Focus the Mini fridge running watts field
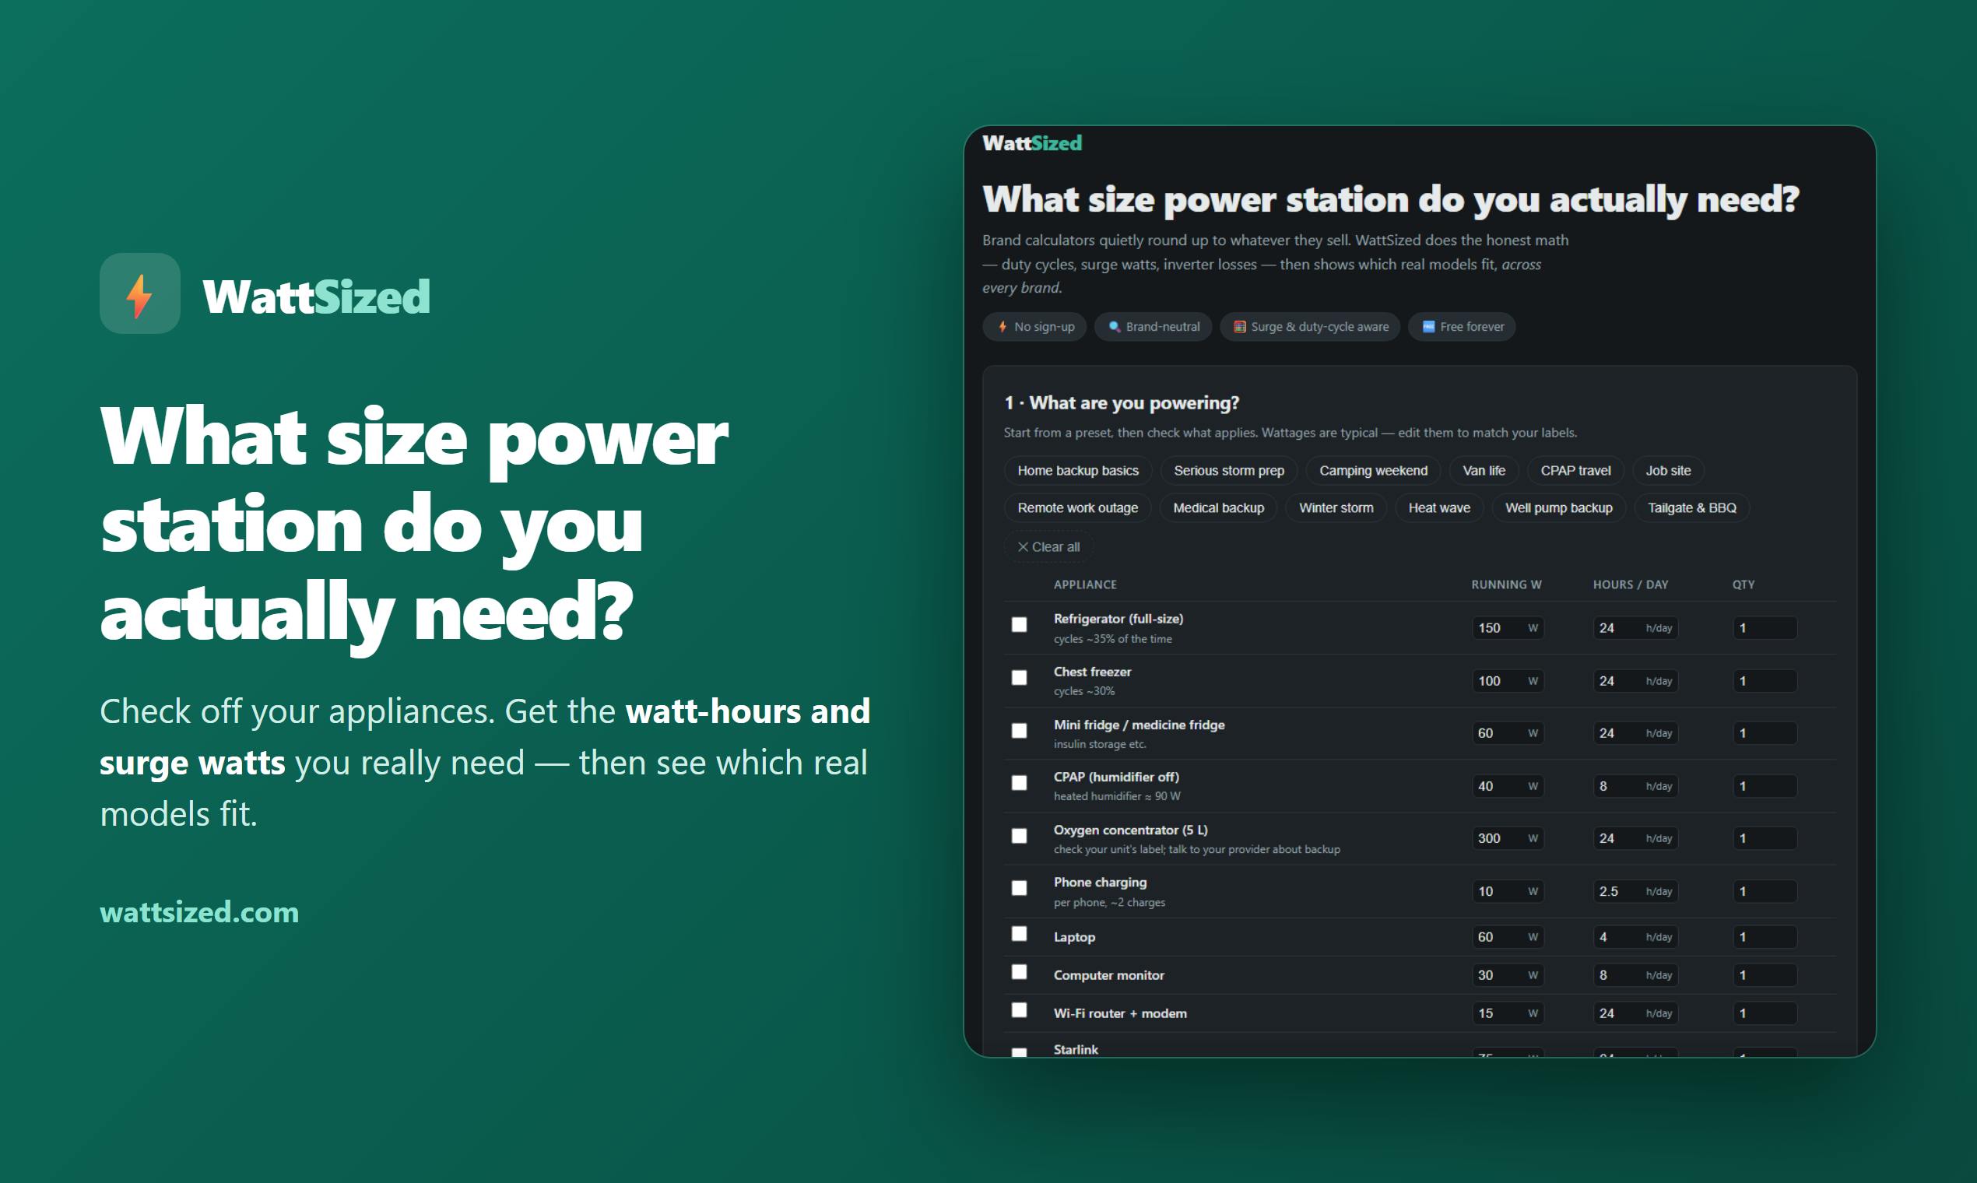 tap(1507, 733)
